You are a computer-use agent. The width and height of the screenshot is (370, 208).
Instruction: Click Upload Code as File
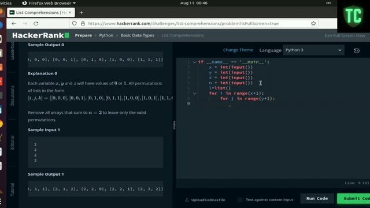pos(205,200)
